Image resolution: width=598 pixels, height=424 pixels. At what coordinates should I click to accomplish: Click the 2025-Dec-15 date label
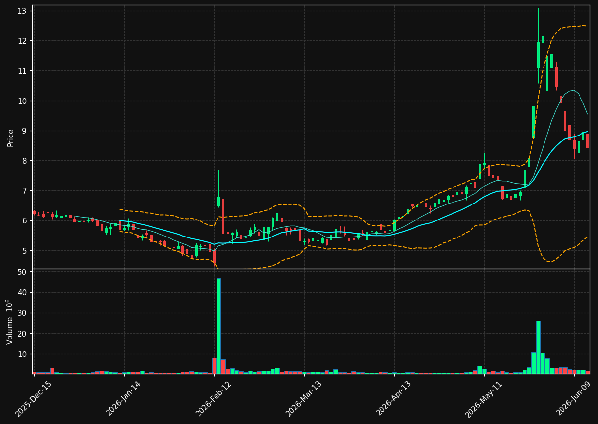pyautogui.click(x=33, y=399)
